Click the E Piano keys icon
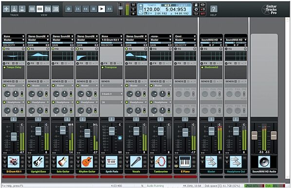 coord(185,162)
